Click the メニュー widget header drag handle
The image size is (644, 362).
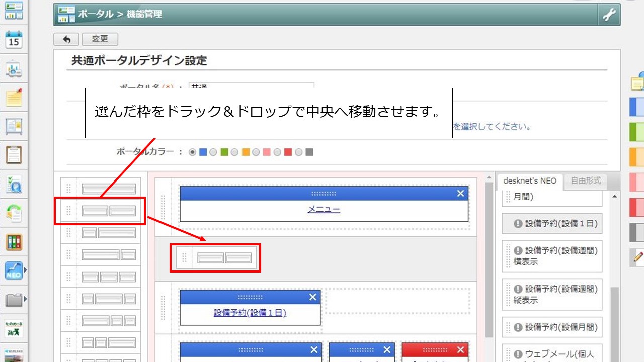(x=324, y=194)
